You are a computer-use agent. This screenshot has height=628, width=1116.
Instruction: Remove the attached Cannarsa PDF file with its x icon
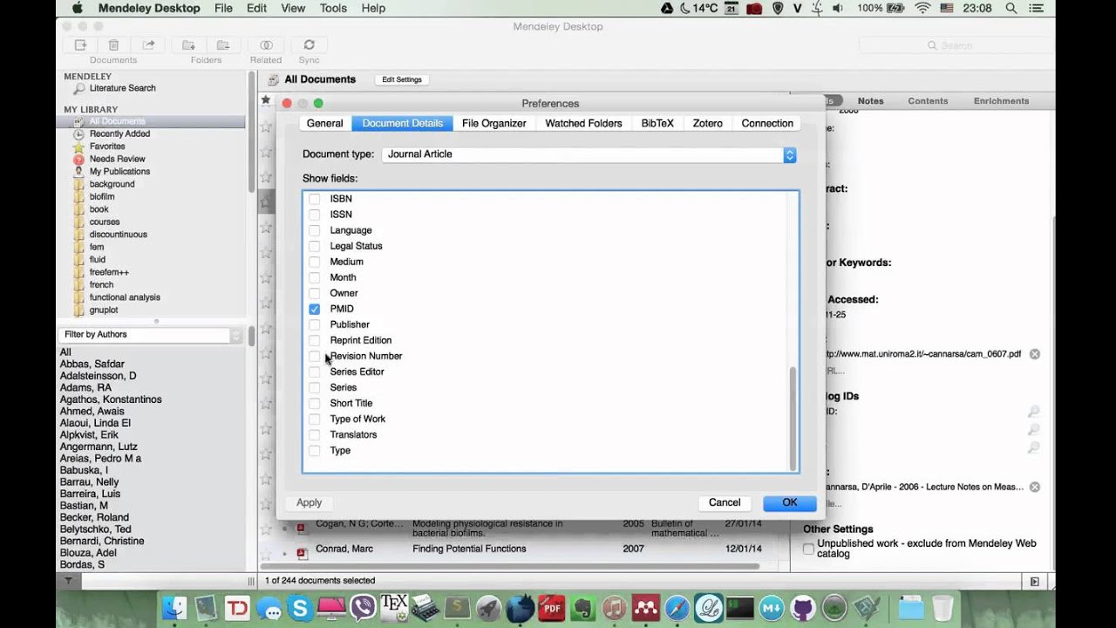click(x=1034, y=487)
